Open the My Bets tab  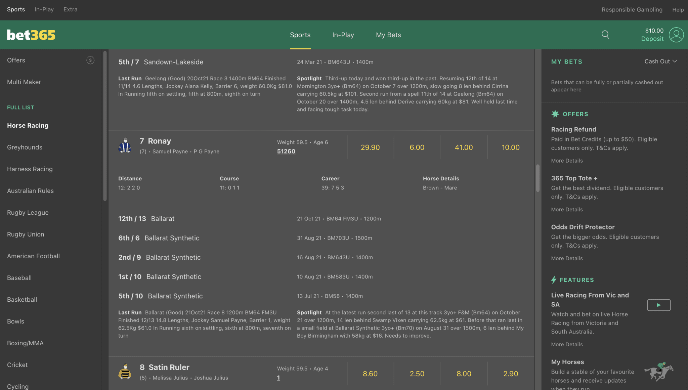click(388, 35)
